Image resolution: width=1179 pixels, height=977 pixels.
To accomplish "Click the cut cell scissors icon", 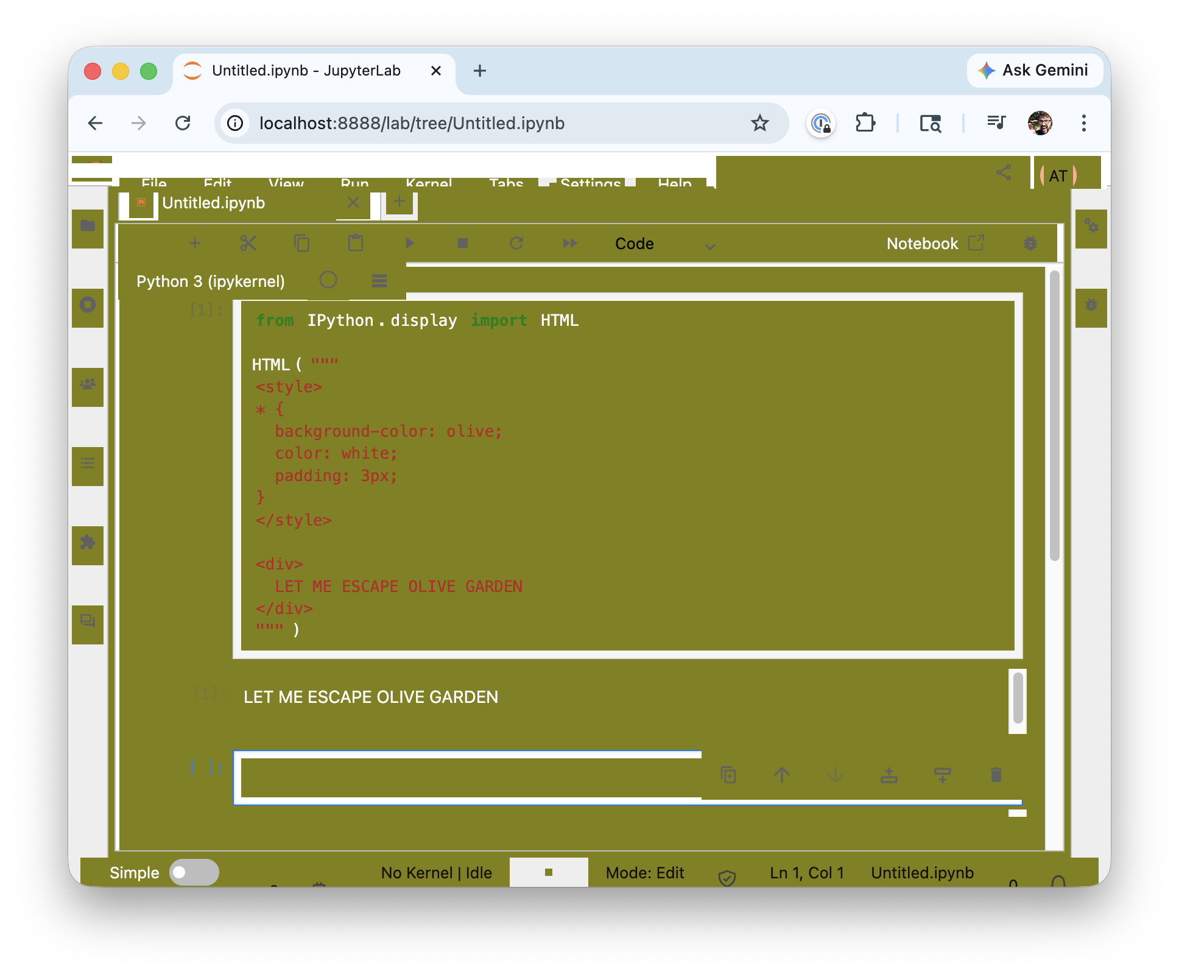I will [248, 244].
